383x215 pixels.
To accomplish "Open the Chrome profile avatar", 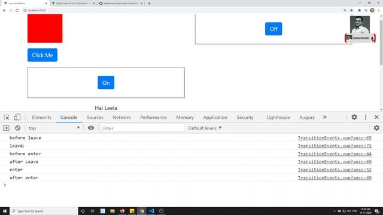I will 372,10.
